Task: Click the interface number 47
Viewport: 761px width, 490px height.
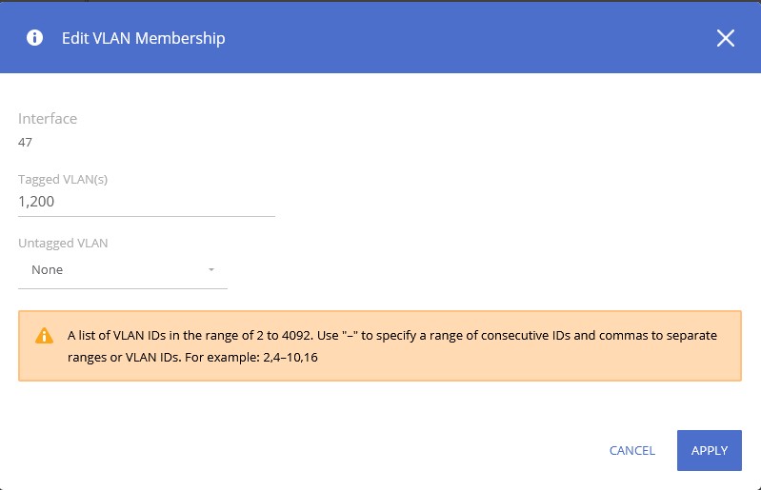Action: (27, 143)
